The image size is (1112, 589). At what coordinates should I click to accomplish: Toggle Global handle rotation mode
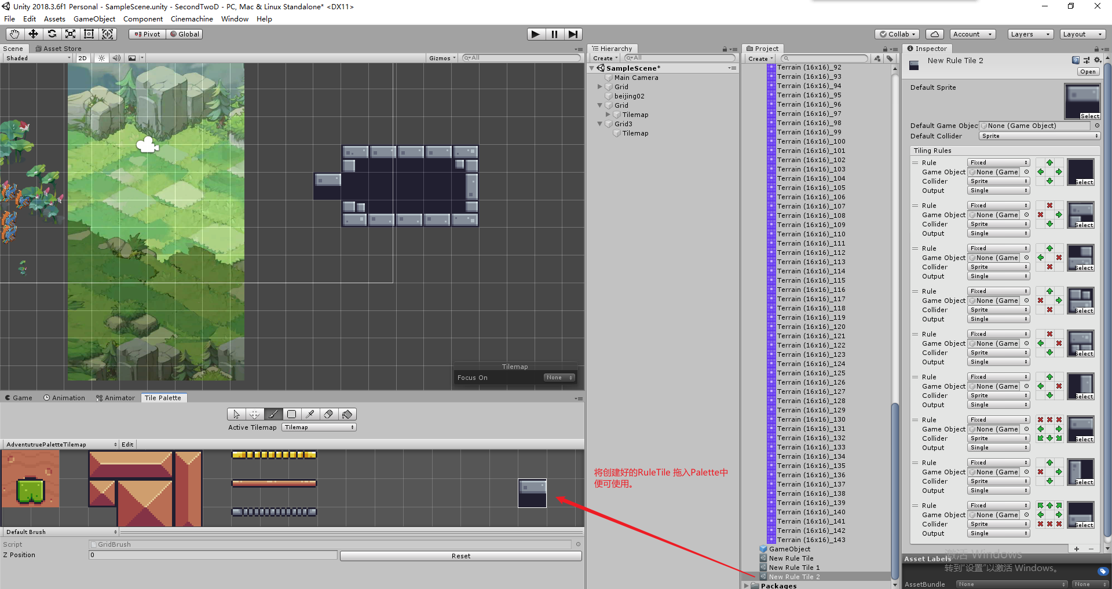(185, 34)
